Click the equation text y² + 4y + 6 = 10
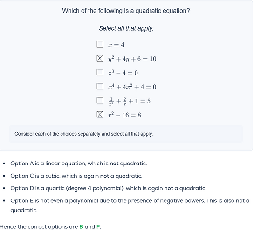Image resolution: width=254 pixels, height=233 pixels. 132,59
